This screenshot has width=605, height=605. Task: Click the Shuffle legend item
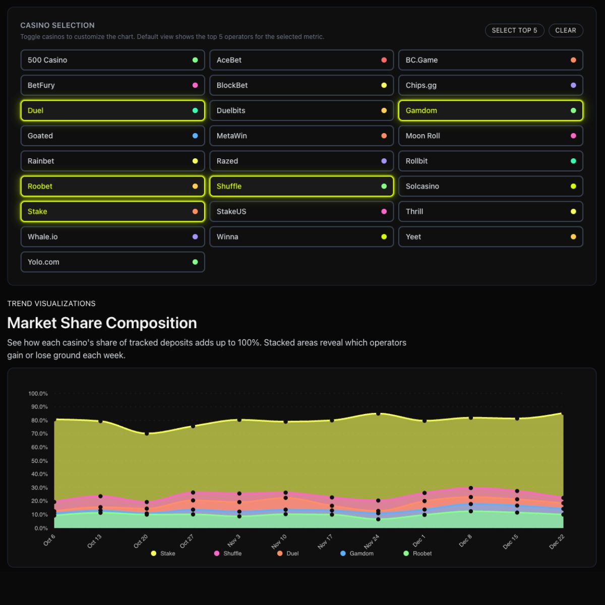coord(227,553)
